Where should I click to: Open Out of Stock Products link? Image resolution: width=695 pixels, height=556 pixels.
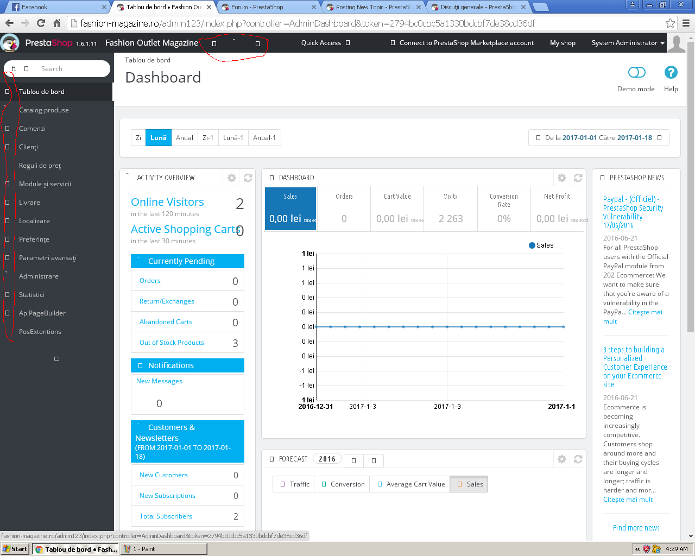[172, 343]
